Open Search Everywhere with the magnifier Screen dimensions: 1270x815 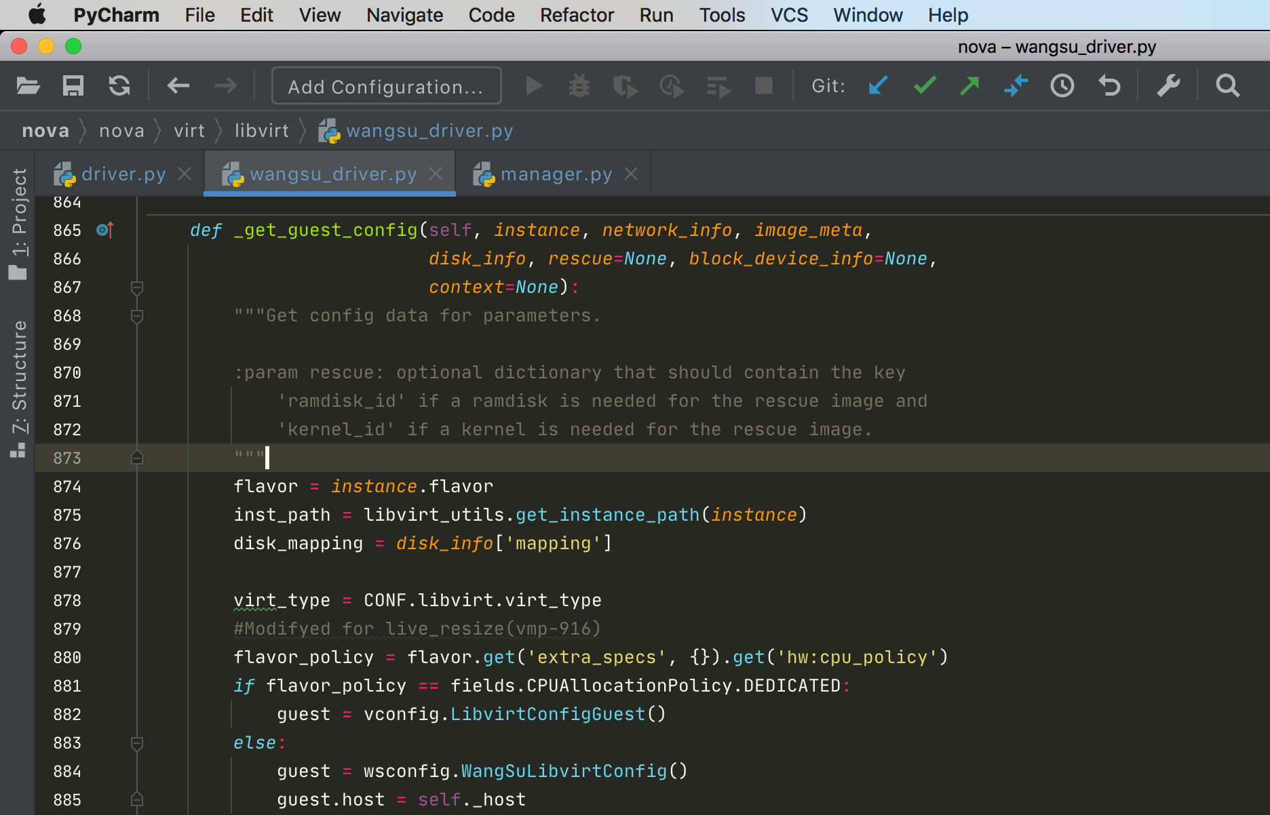(1228, 86)
